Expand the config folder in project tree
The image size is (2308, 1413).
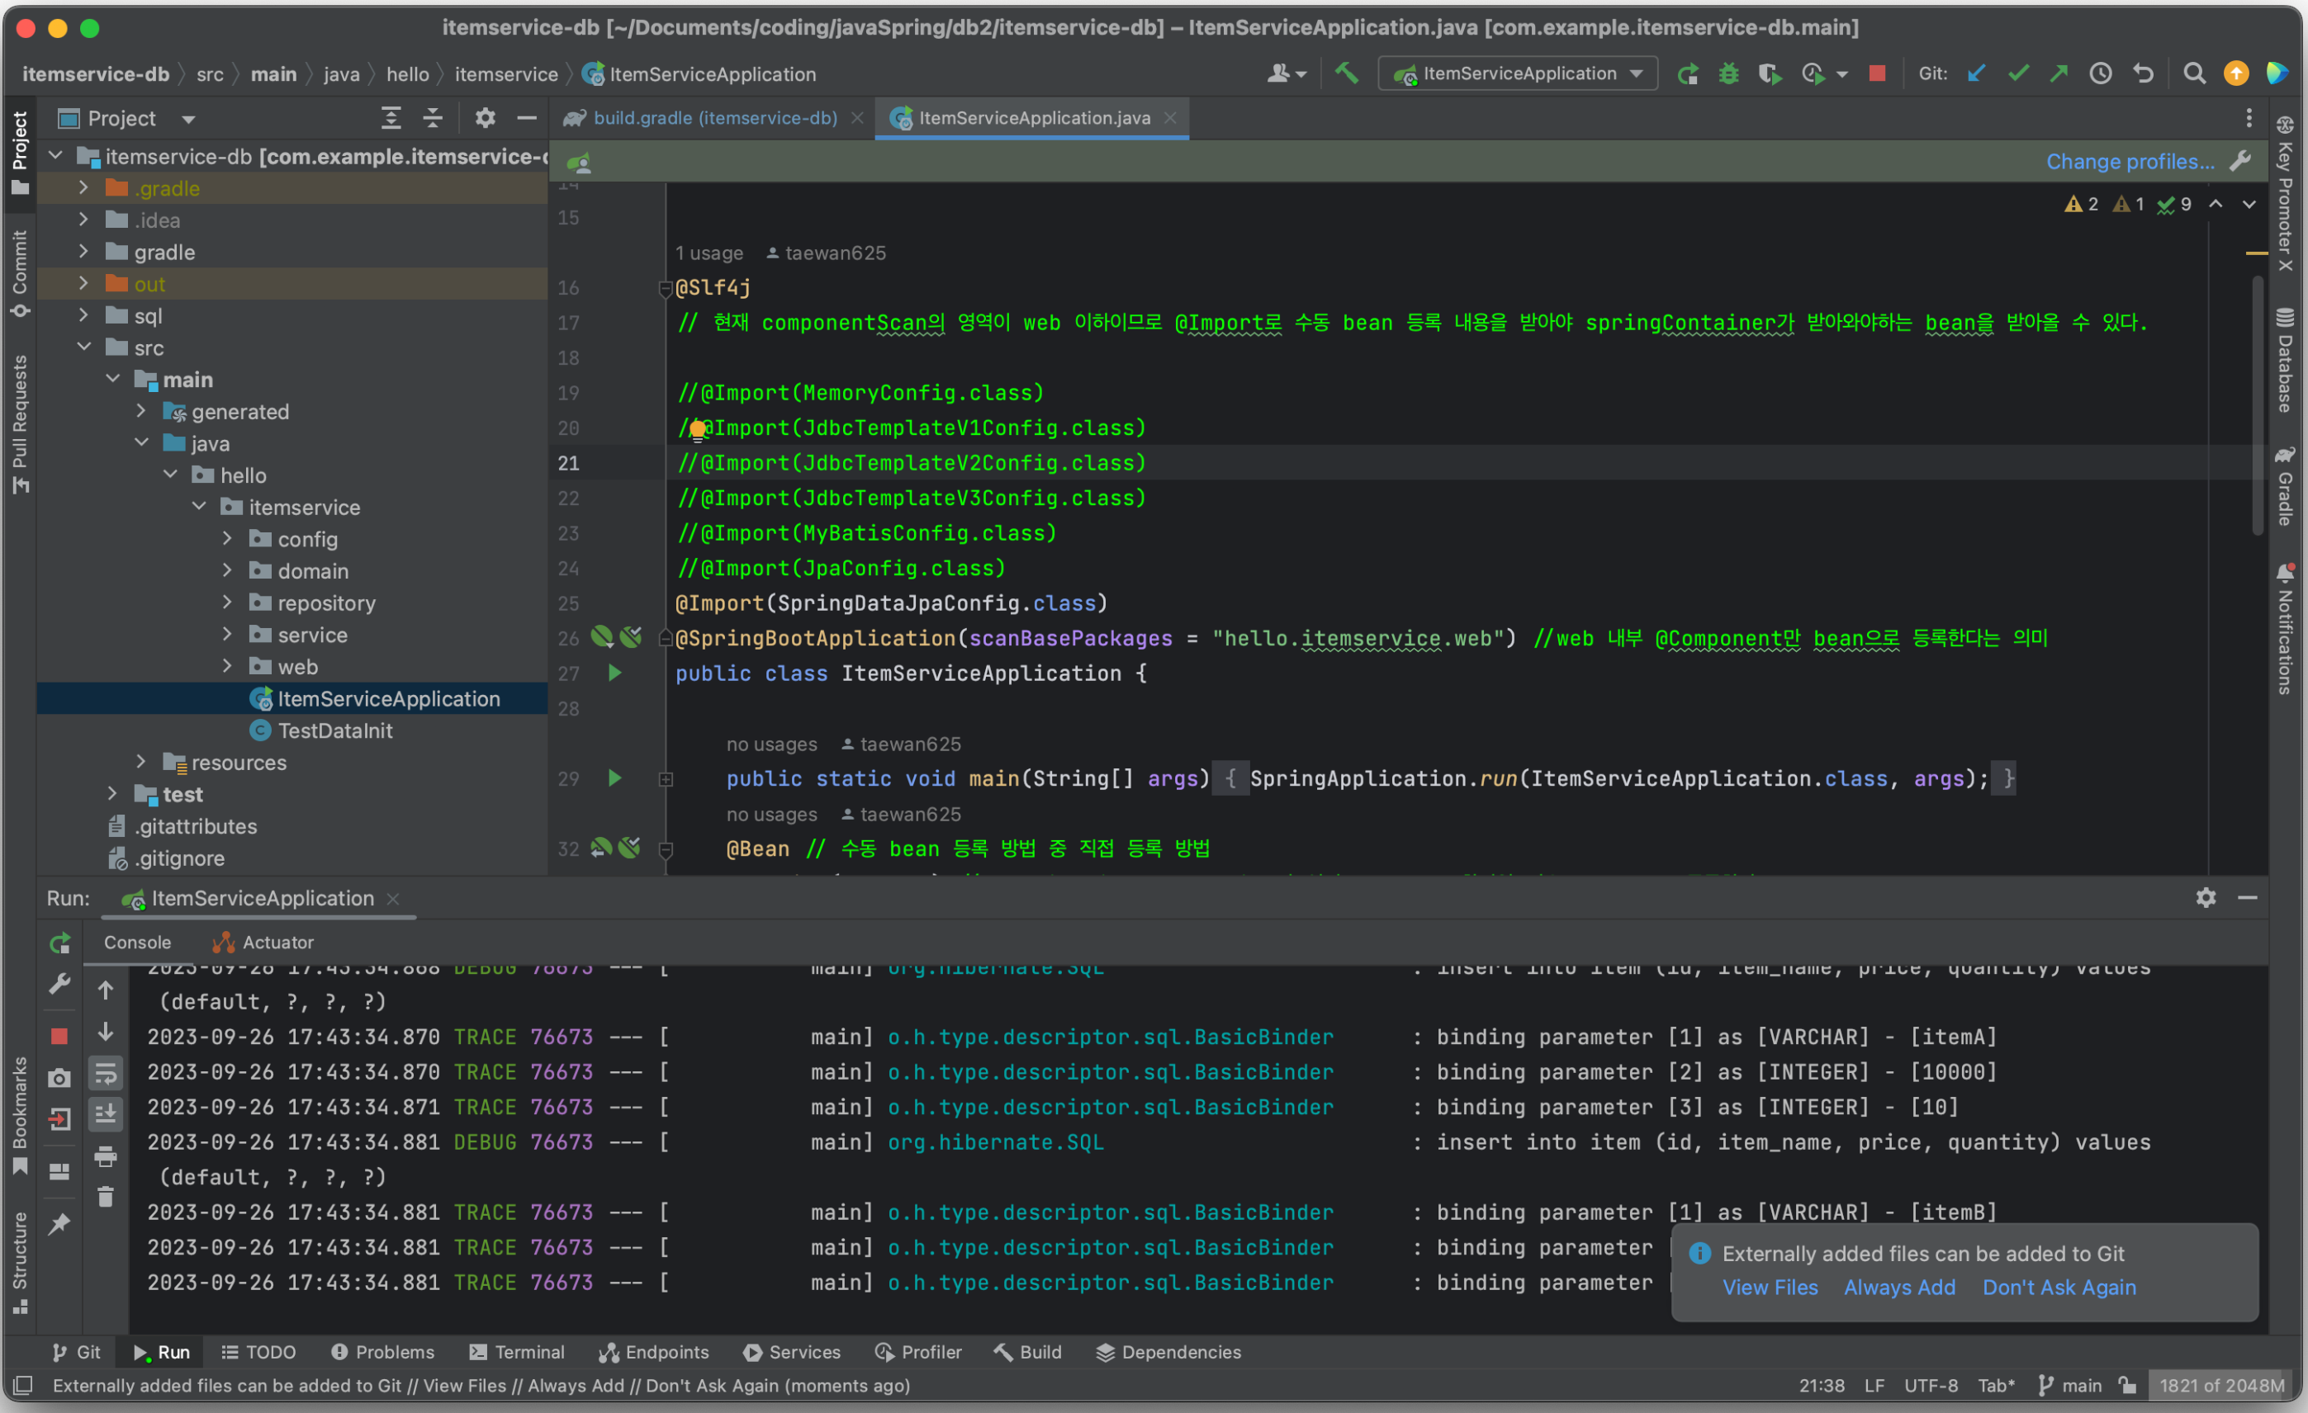pyautogui.click(x=228, y=539)
